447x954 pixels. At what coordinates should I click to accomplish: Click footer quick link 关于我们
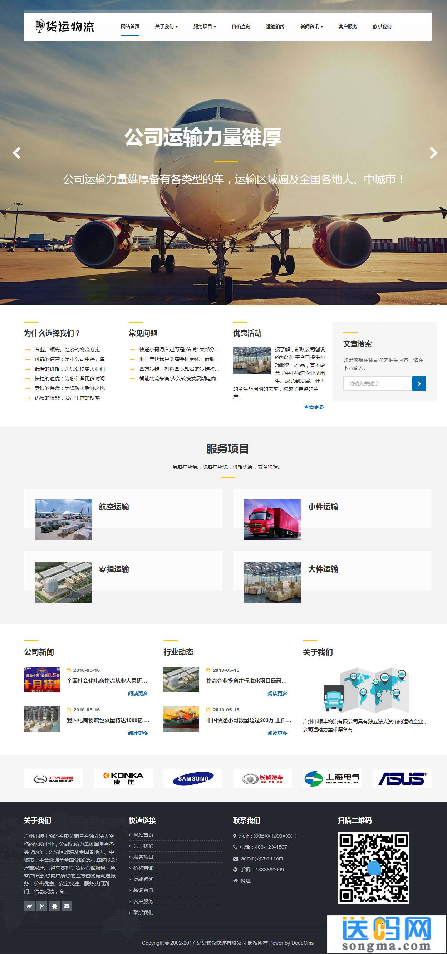[143, 846]
